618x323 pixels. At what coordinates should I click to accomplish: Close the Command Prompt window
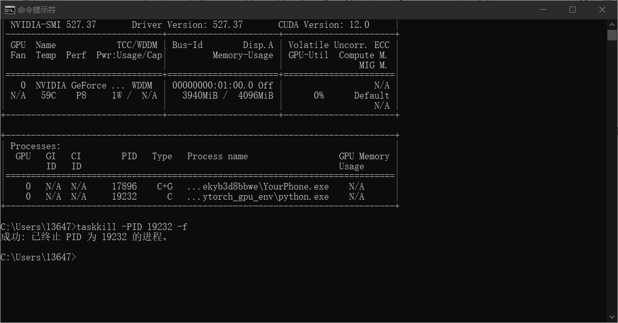pos(602,10)
